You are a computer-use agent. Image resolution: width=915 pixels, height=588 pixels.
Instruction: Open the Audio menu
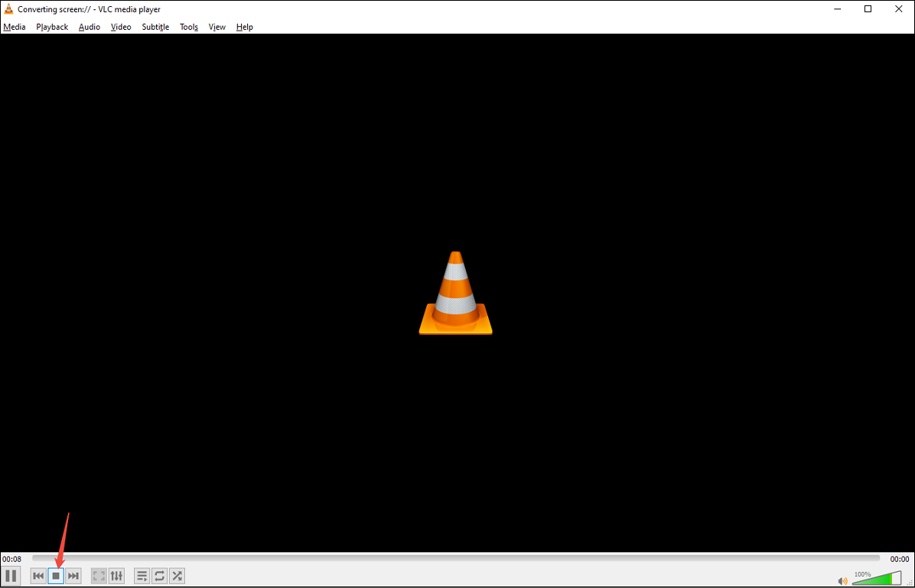coord(89,27)
